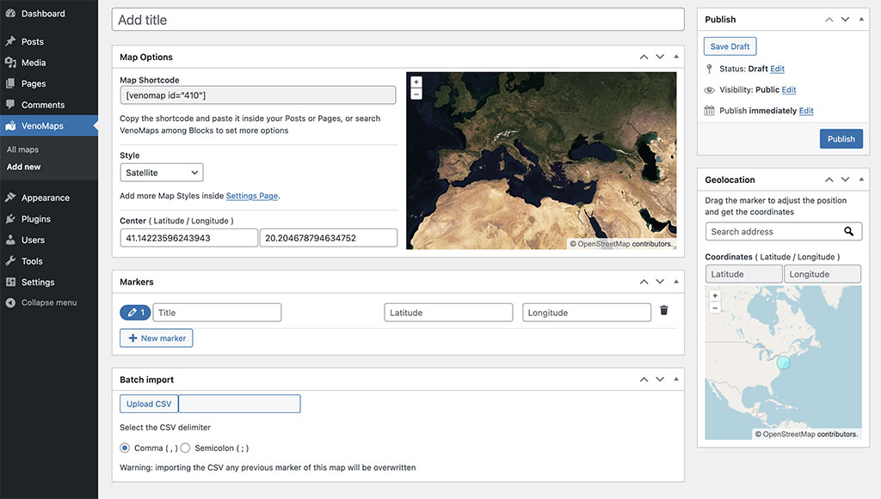Image resolution: width=881 pixels, height=499 pixels.
Task: Follow the Settings Page link
Action: [252, 196]
